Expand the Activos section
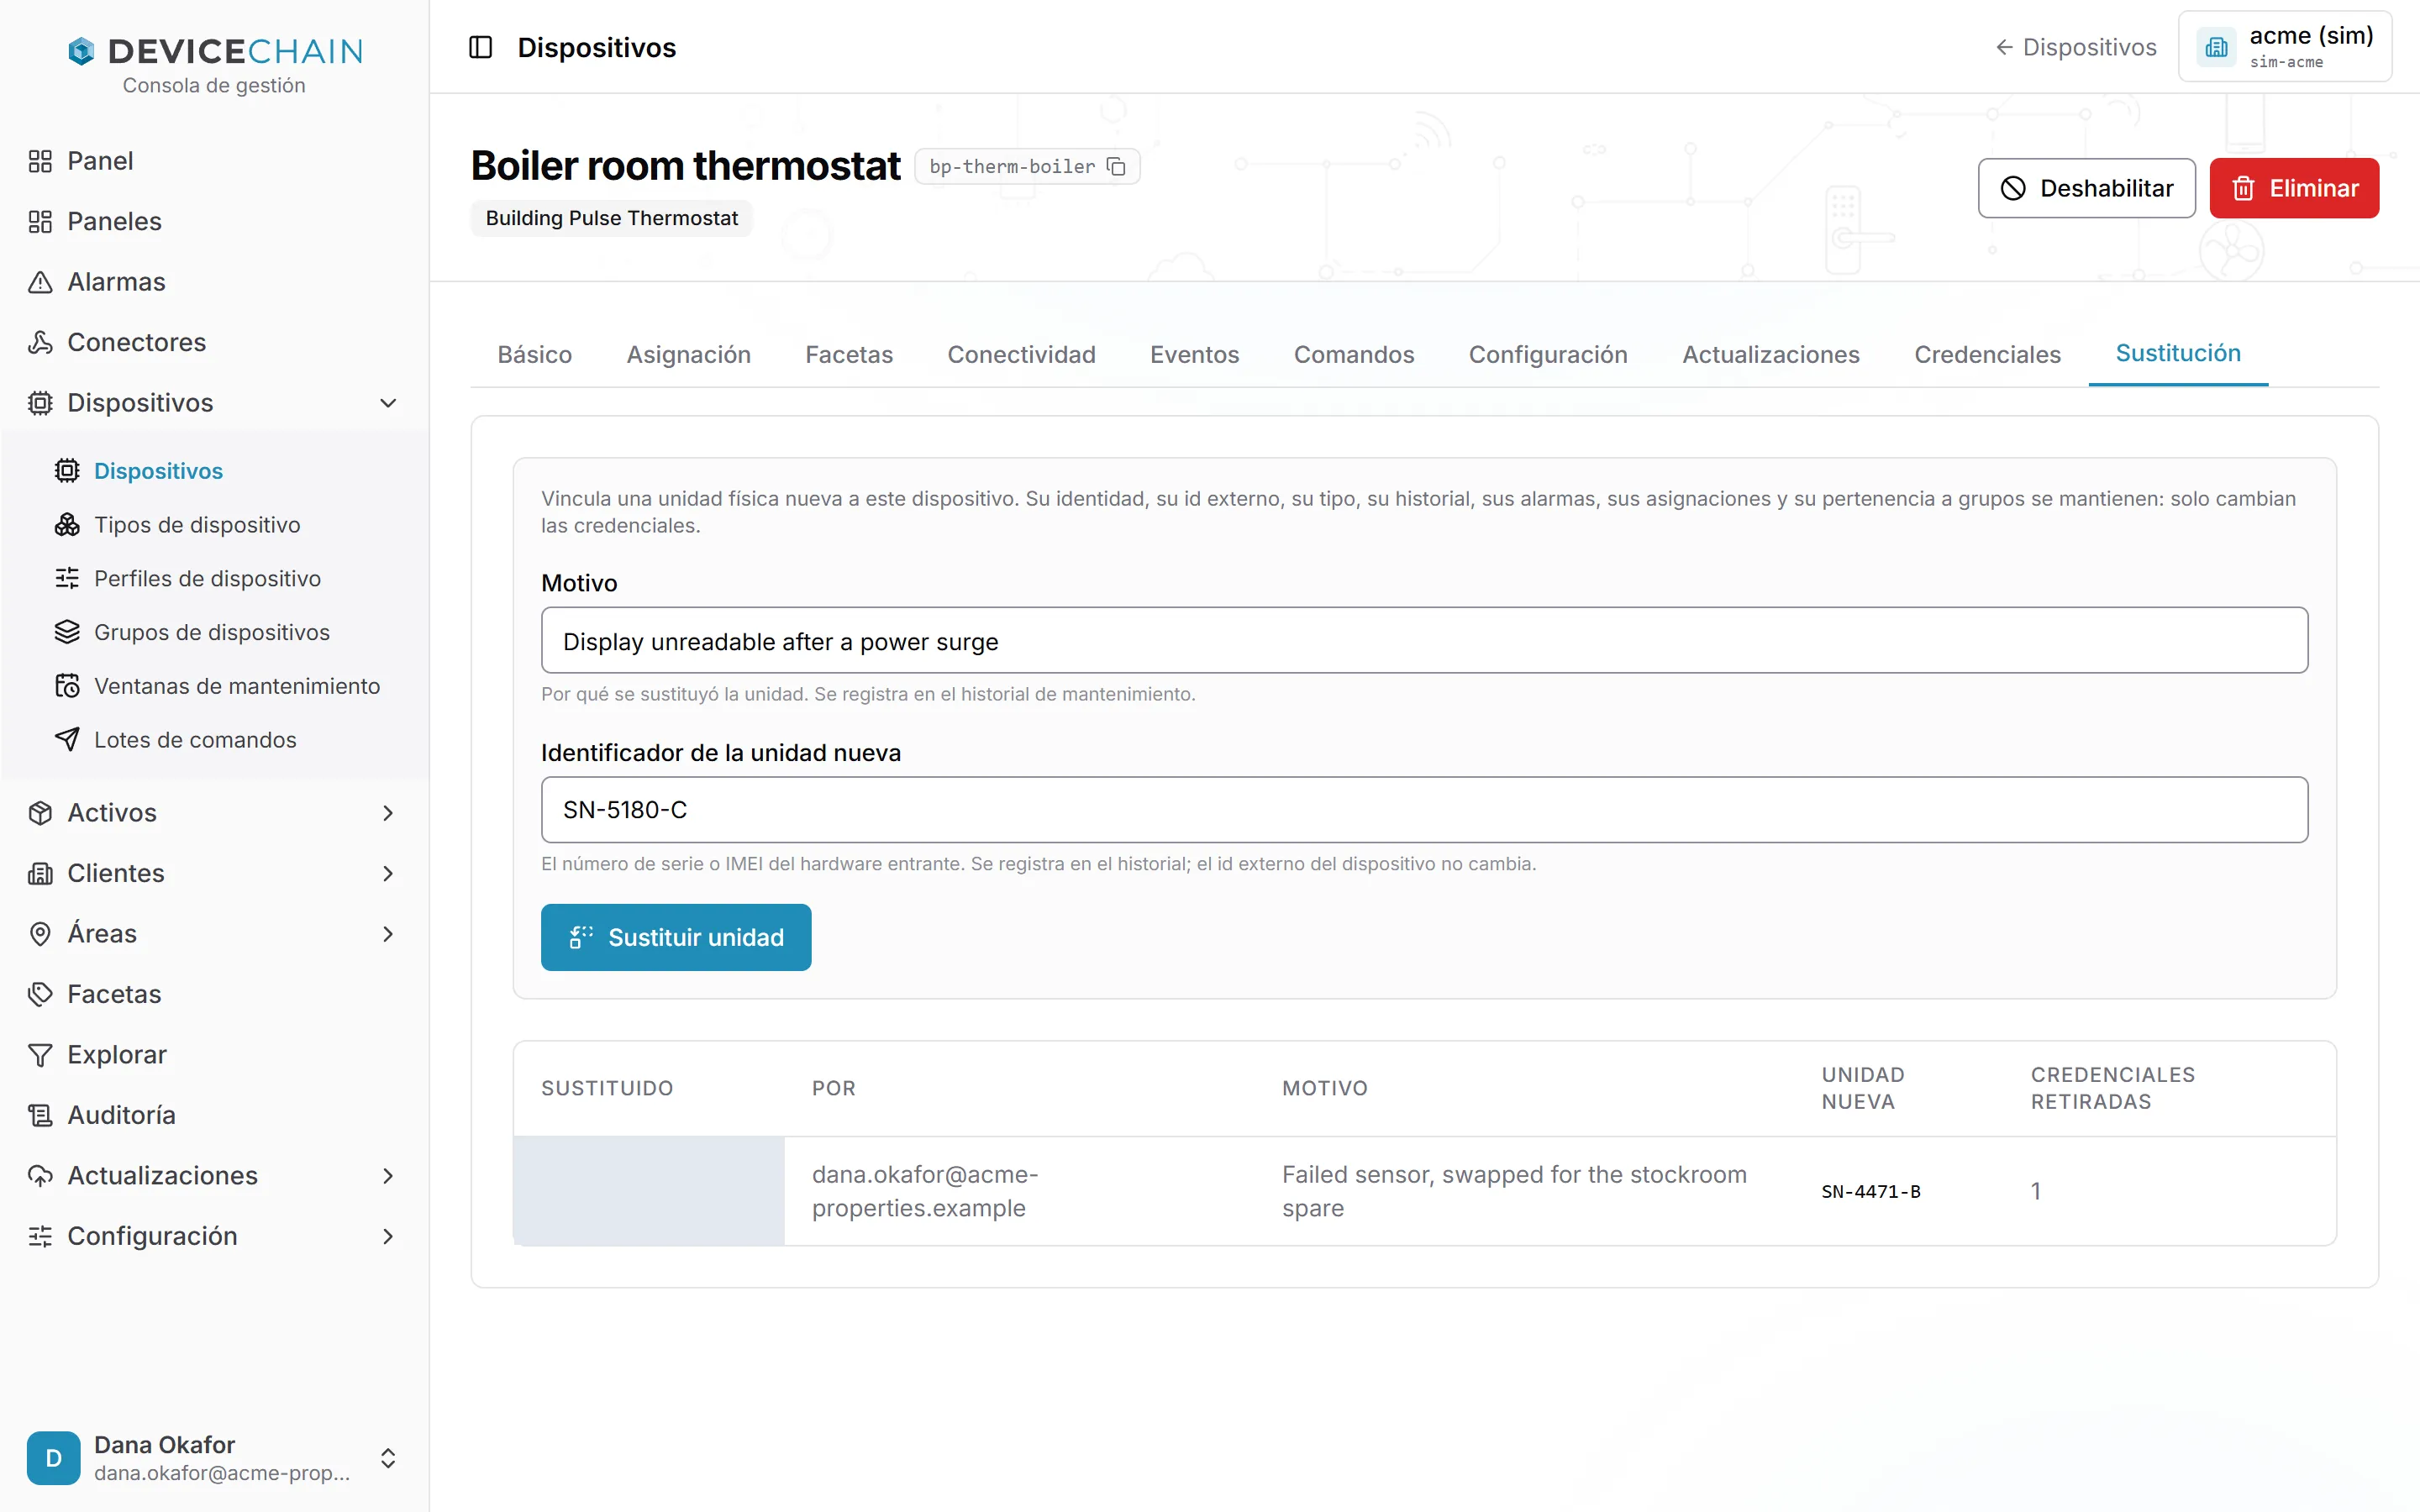 pos(388,813)
